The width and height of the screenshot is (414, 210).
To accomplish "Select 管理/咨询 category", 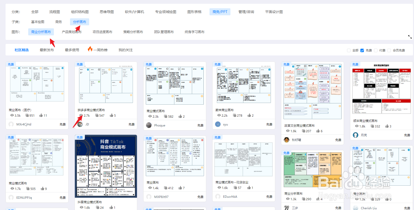I will [x=246, y=12].
